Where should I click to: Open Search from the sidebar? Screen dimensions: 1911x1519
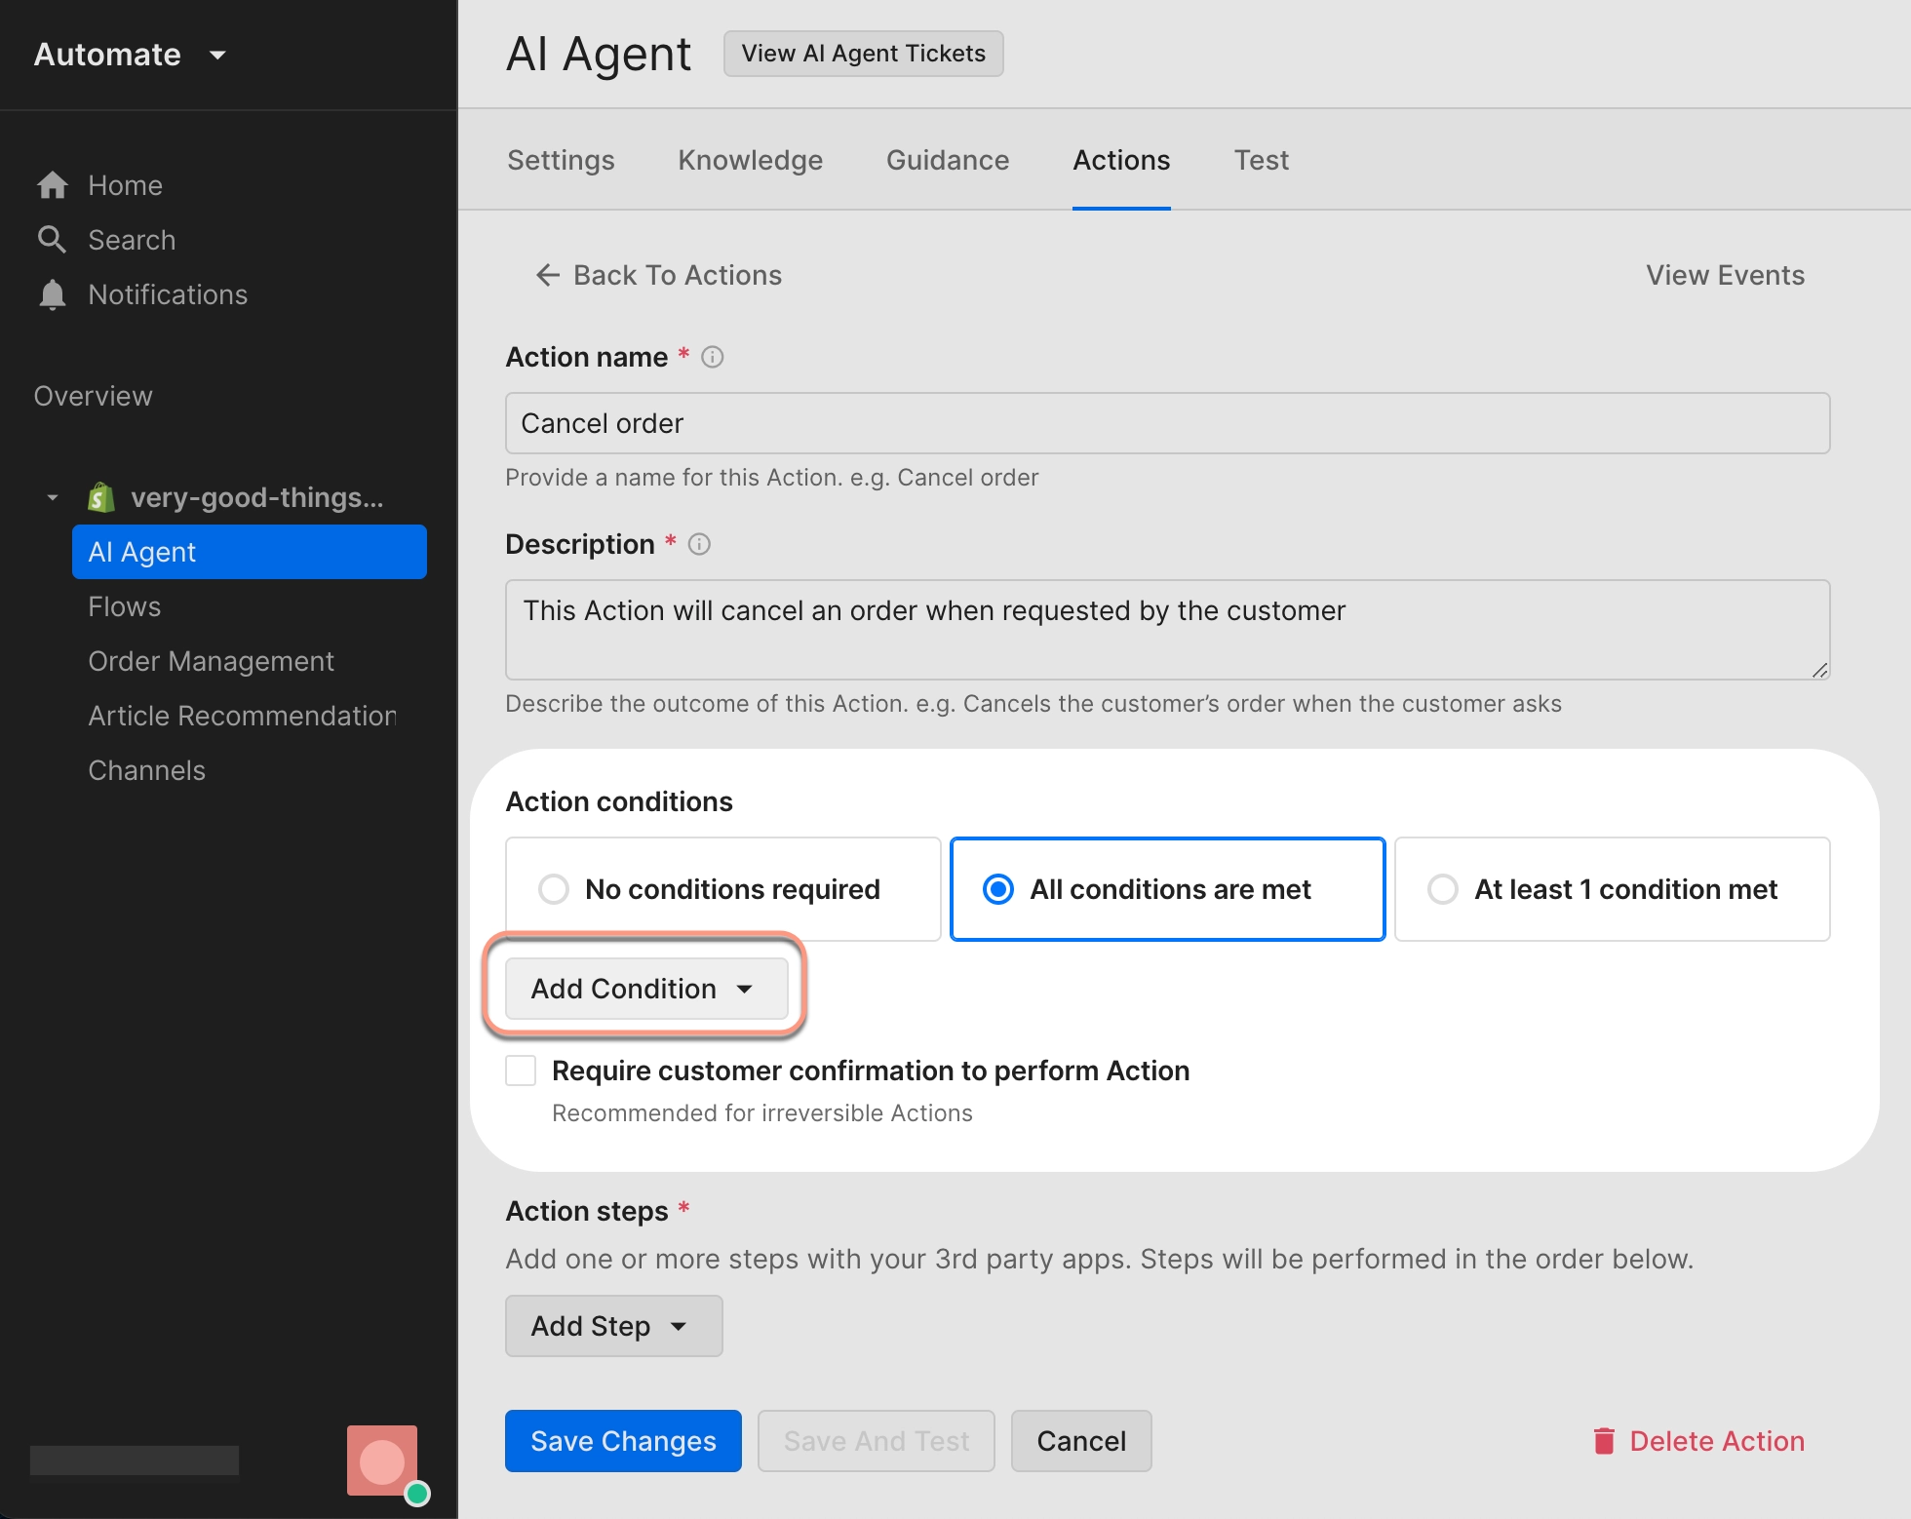click(x=132, y=240)
